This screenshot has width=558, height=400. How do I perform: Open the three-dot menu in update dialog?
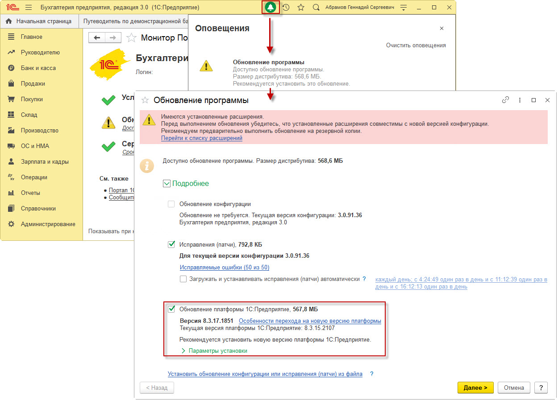(x=520, y=100)
